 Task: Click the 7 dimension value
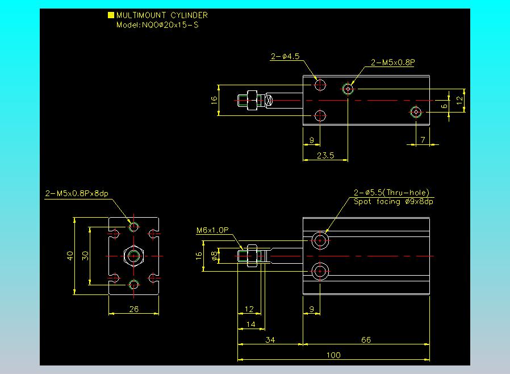coord(423,140)
